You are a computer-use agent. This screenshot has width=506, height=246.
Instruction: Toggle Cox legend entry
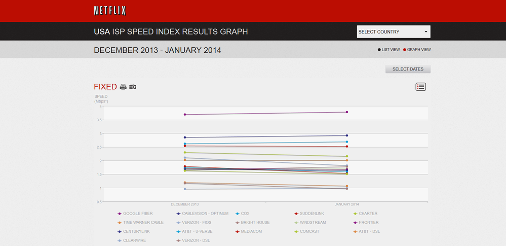tap(242, 214)
